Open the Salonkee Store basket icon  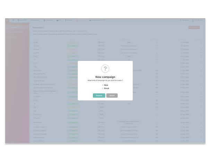pyautogui.click(x=90, y=20)
